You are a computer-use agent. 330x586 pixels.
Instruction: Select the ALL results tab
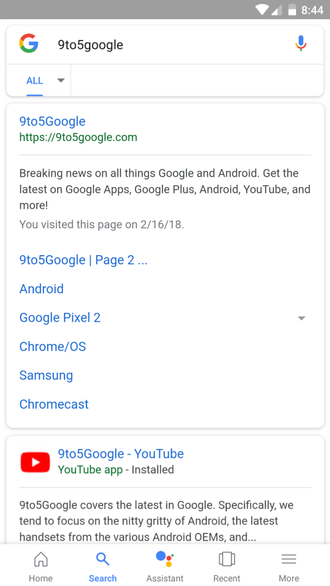(35, 80)
